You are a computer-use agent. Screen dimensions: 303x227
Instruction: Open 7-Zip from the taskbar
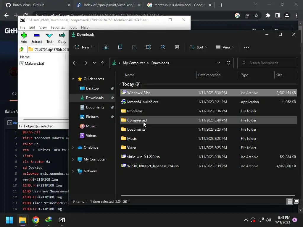point(62,220)
